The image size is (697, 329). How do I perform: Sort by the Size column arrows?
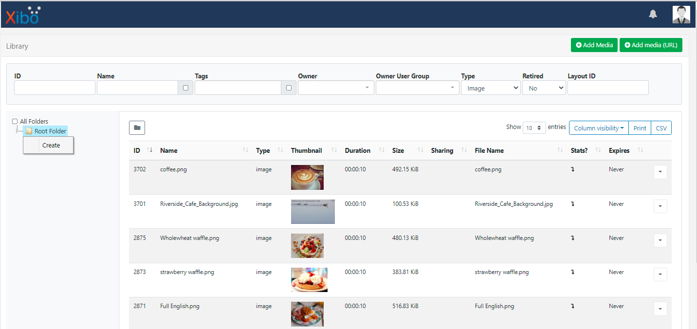click(x=421, y=150)
